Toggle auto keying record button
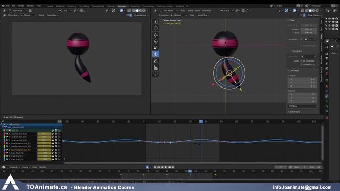Image resolution: width=340 pixels, height=191 pixels. pos(147,167)
